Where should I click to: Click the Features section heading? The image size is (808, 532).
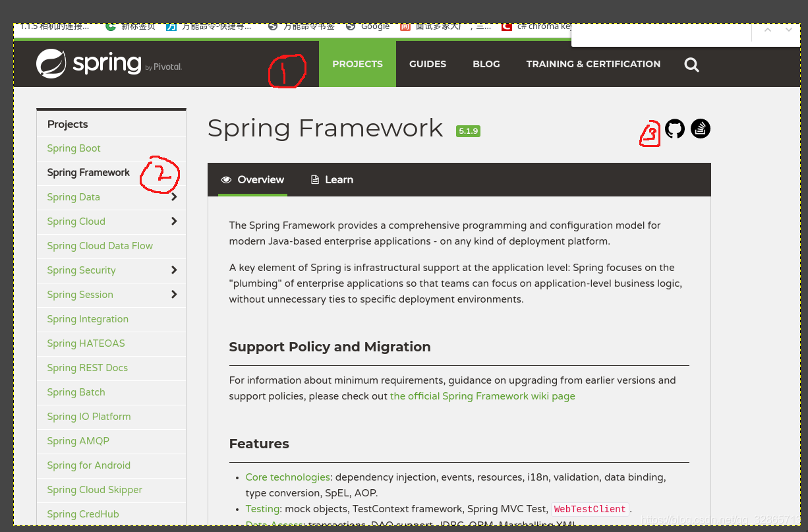259,444
